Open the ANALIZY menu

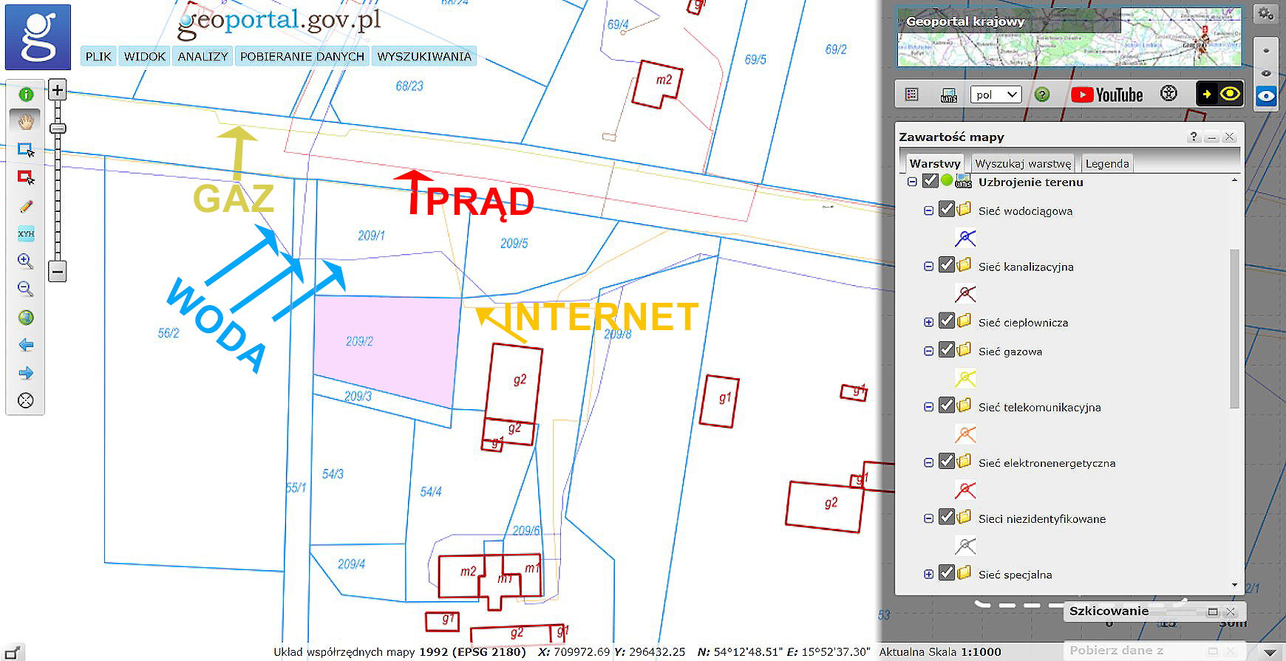coord(203,56)
